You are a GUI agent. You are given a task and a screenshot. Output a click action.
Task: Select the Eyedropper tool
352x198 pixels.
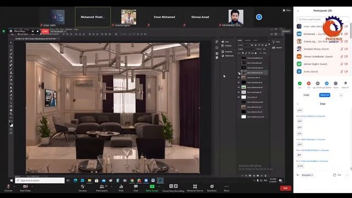click(11, 61)
